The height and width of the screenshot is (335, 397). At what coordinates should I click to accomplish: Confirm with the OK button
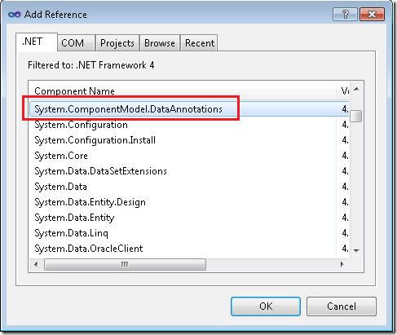(266, 306)
